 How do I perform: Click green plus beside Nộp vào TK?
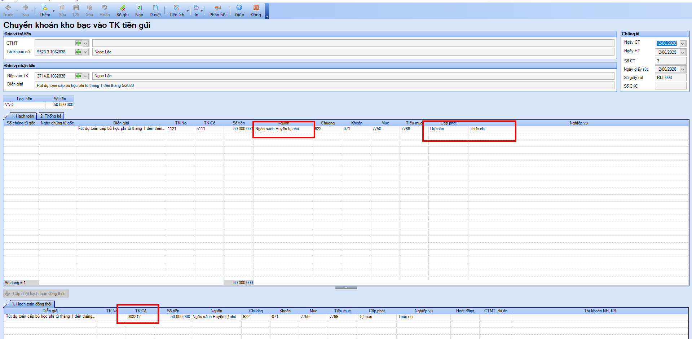pyautogui.click(x=78, y=76)
